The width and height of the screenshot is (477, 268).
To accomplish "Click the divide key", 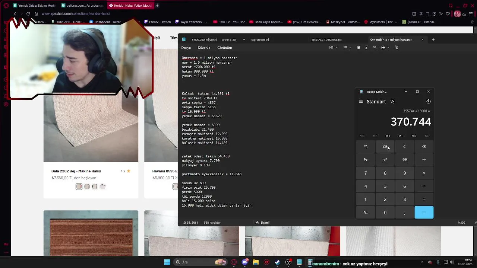I will pyautogui.click(x=424, y=160).
